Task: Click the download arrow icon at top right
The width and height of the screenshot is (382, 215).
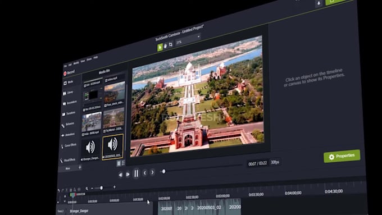Action: tap(319, 4)
